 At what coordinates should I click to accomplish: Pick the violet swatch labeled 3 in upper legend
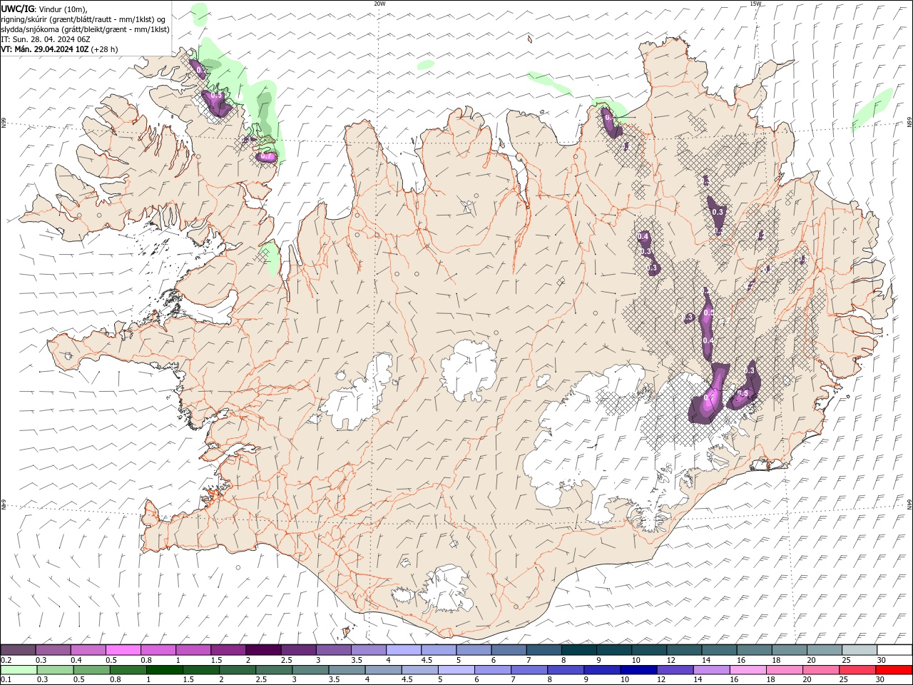[x=333, y=650]
